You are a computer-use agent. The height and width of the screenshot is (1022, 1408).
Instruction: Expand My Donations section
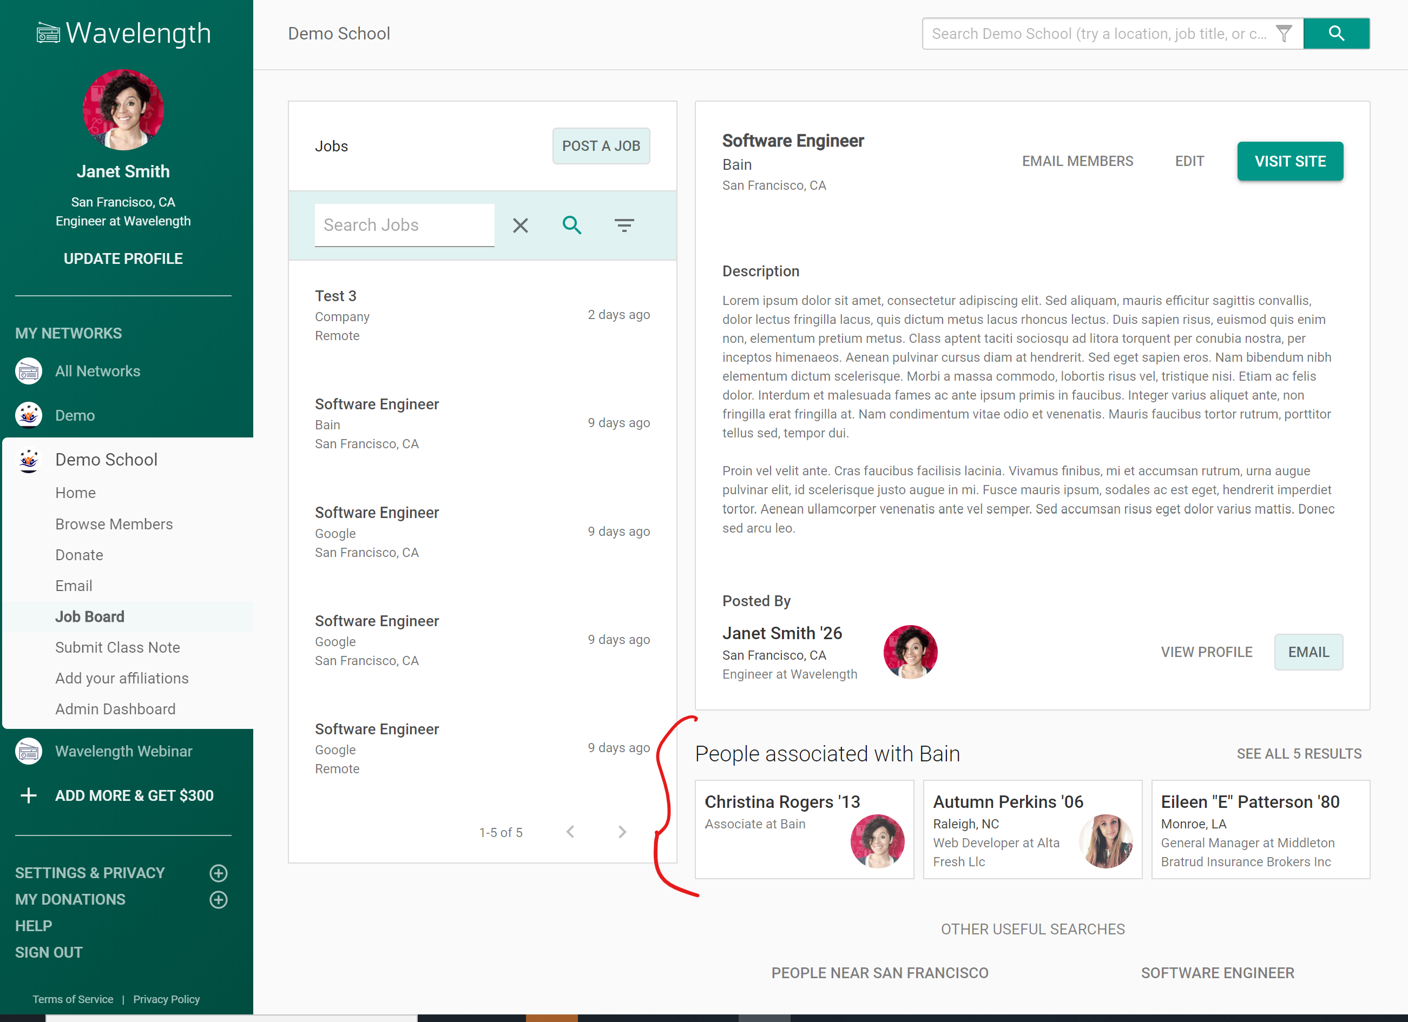tap(218, 900)
